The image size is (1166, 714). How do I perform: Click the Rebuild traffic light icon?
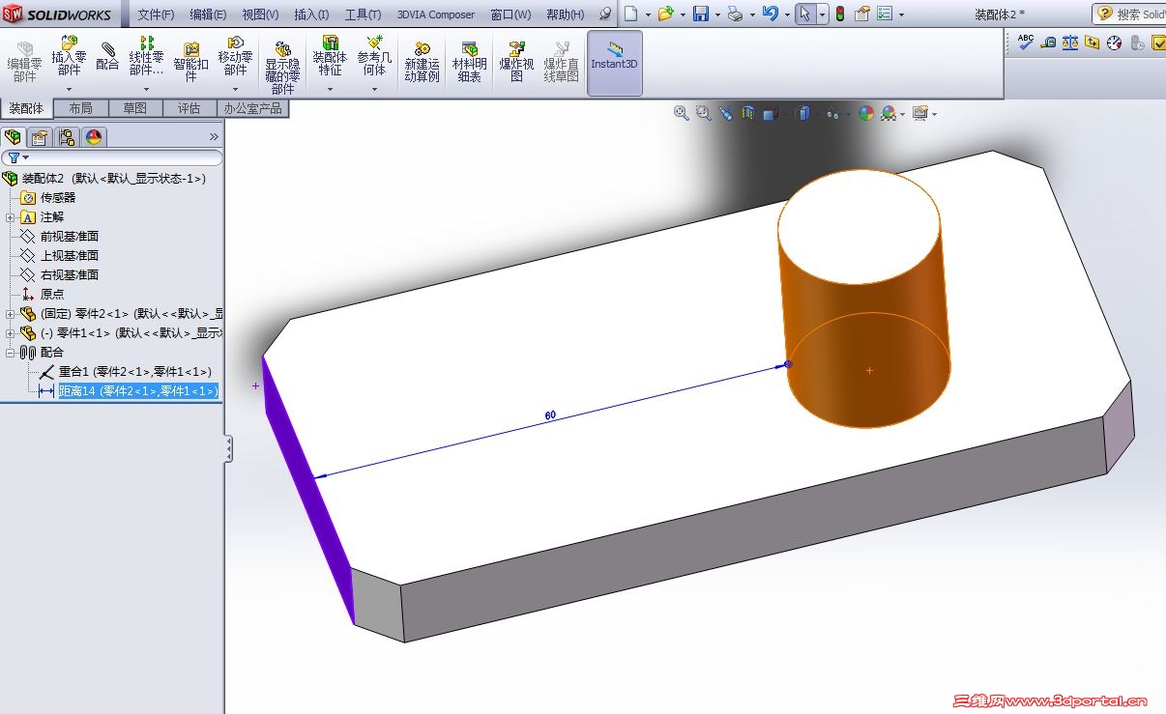click(x=839, y=14)
